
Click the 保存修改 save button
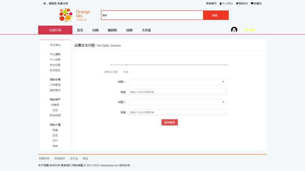170,123
